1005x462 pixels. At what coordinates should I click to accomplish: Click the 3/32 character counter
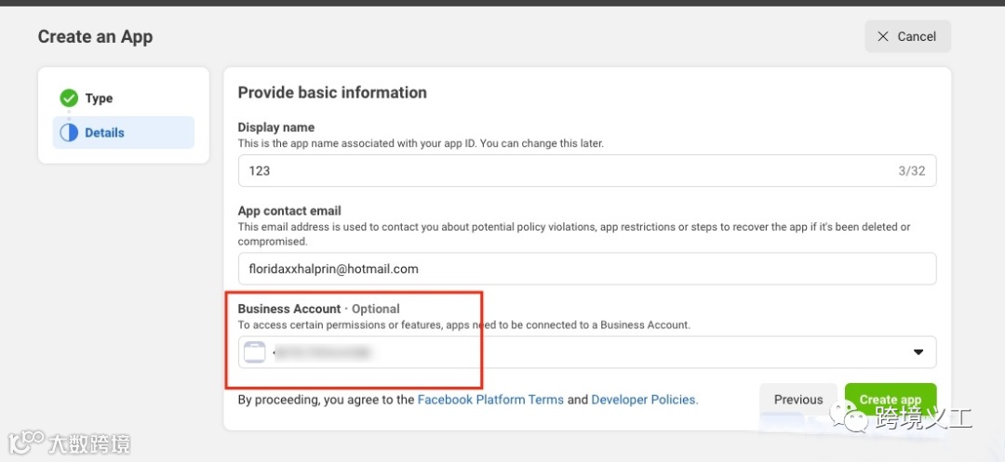click(911, 171)
